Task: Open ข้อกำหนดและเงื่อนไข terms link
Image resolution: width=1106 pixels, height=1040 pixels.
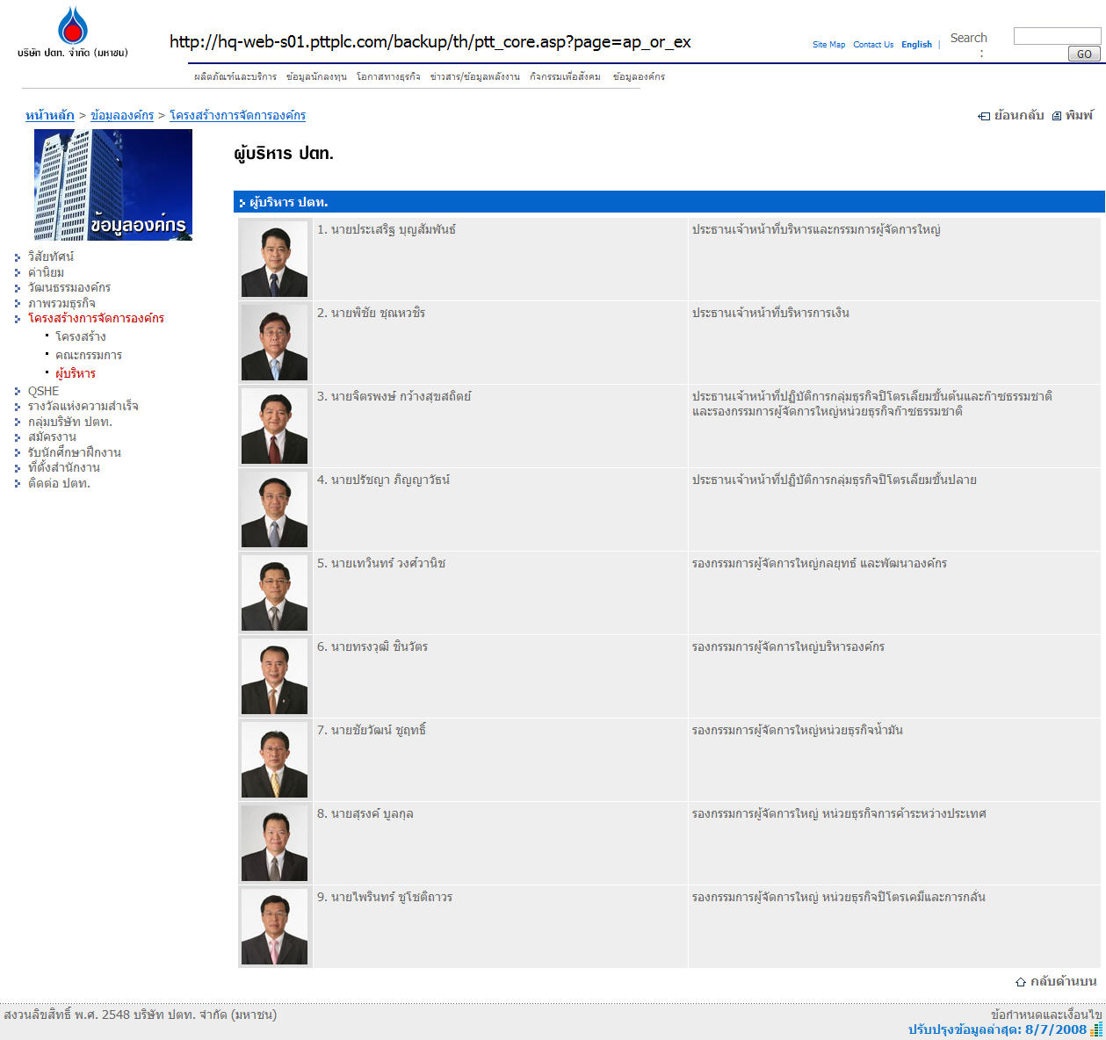Action: click(1046, 1015)
